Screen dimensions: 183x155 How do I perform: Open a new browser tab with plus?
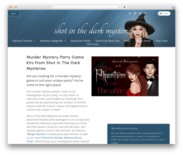[x=173, y=8]
